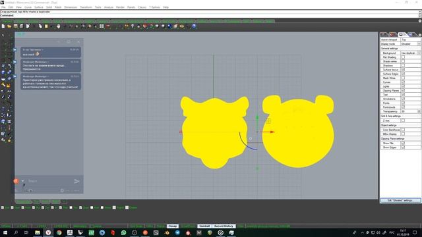Click the Print icon in toolbar
Viewport: 422px width, 237px height.
[21, 26]
